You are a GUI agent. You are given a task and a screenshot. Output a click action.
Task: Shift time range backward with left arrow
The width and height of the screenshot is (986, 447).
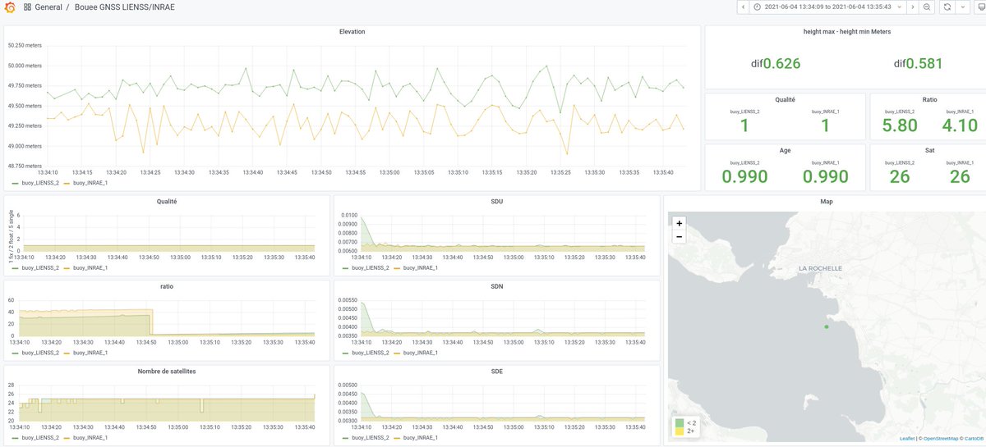click(743, 7)
